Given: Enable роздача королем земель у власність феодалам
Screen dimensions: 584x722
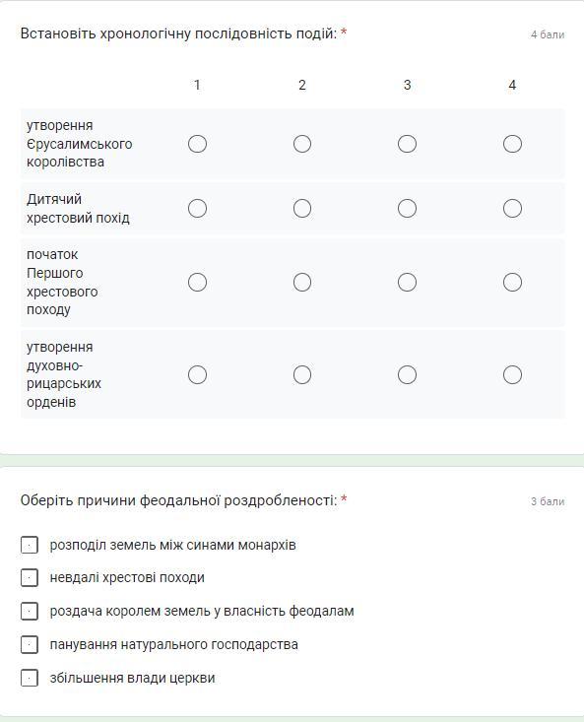Looking at the screenshot, I should 30,611.
